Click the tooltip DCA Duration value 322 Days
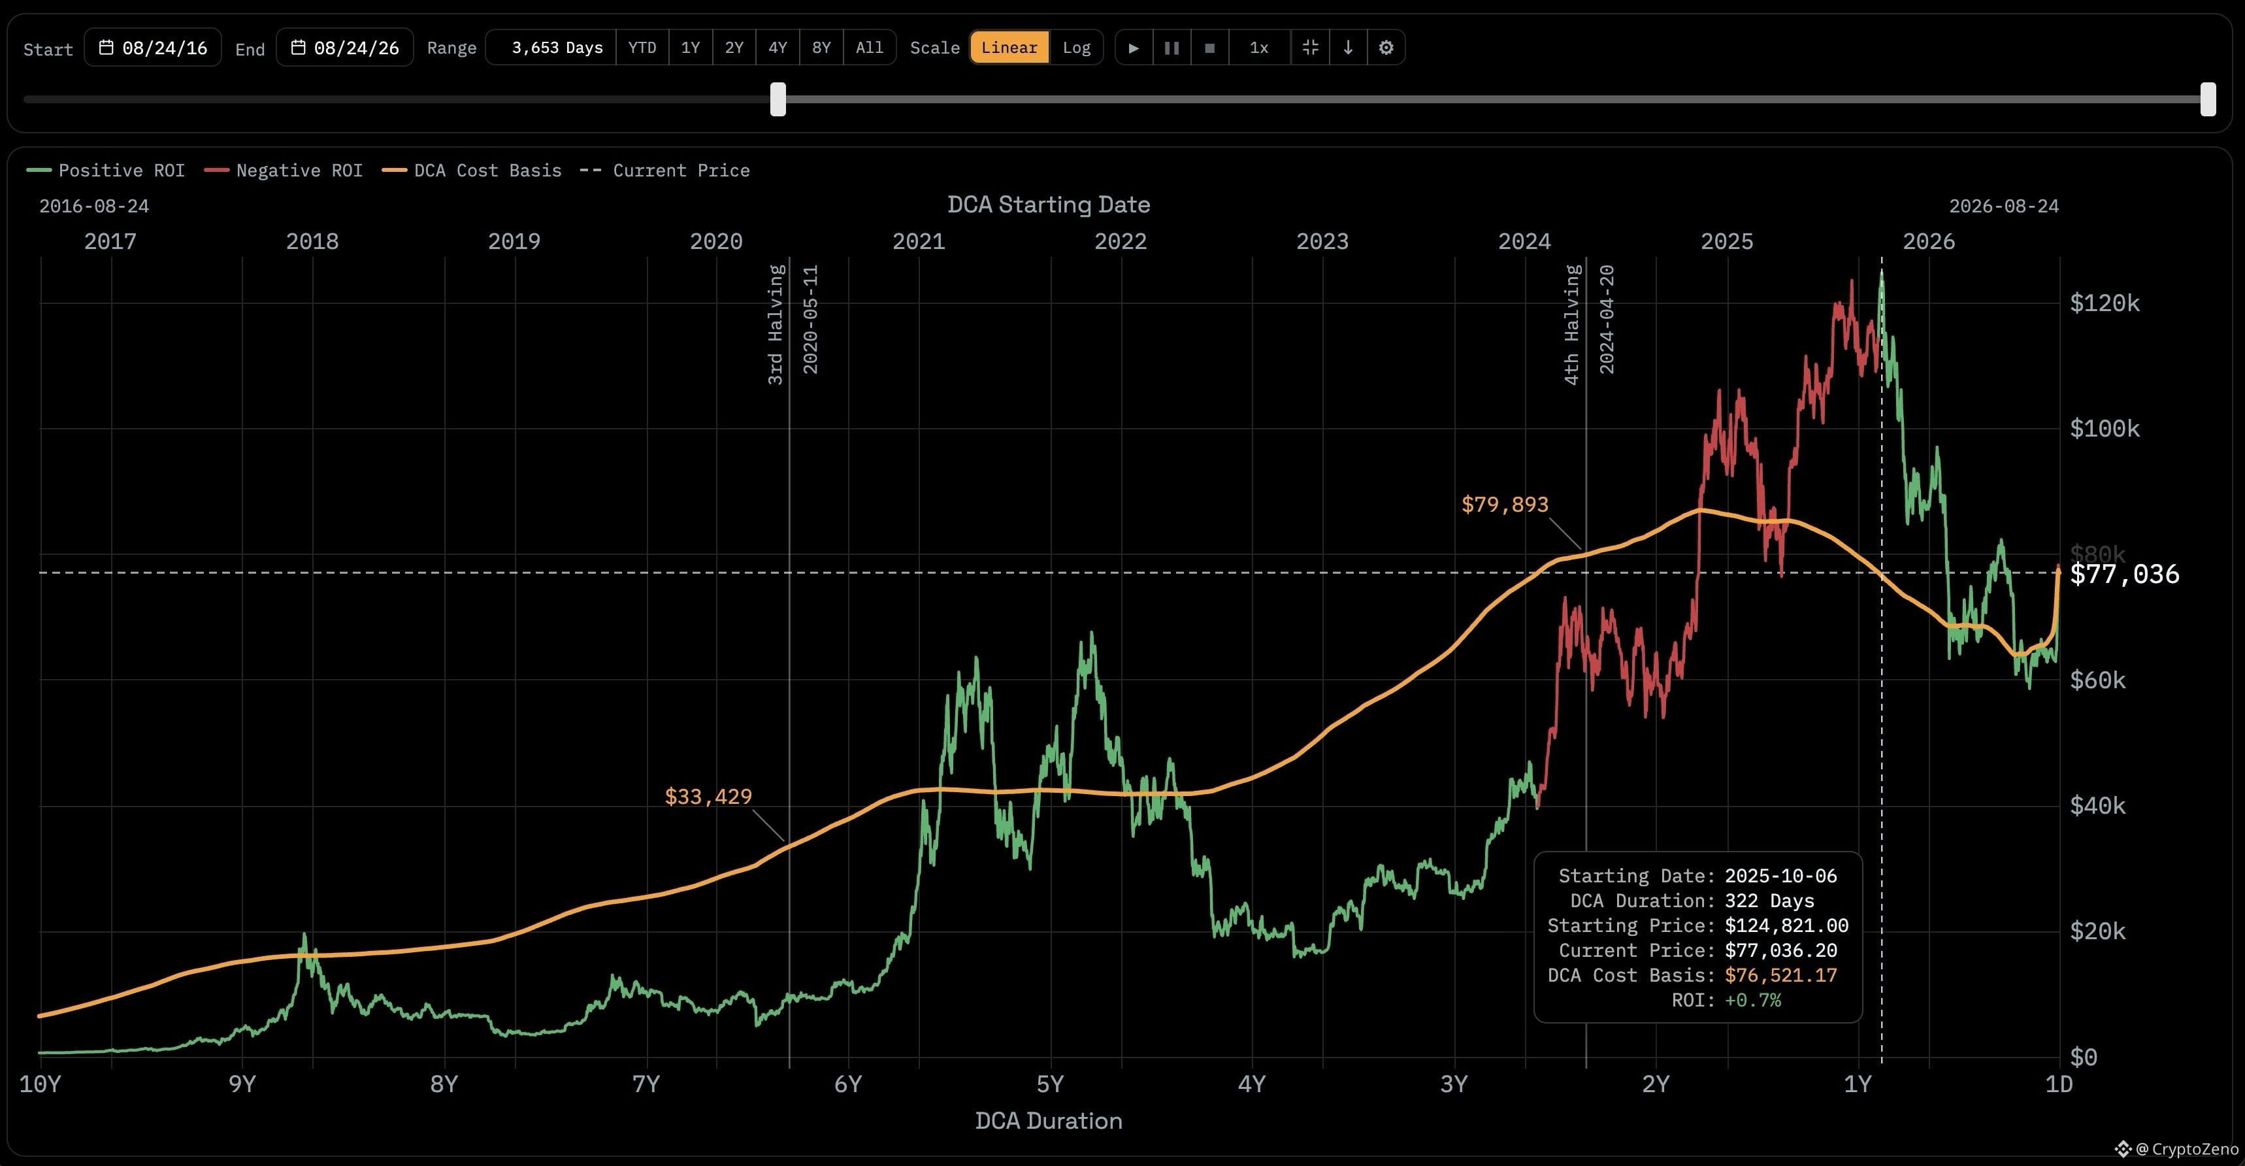 tap(1769, 901)
